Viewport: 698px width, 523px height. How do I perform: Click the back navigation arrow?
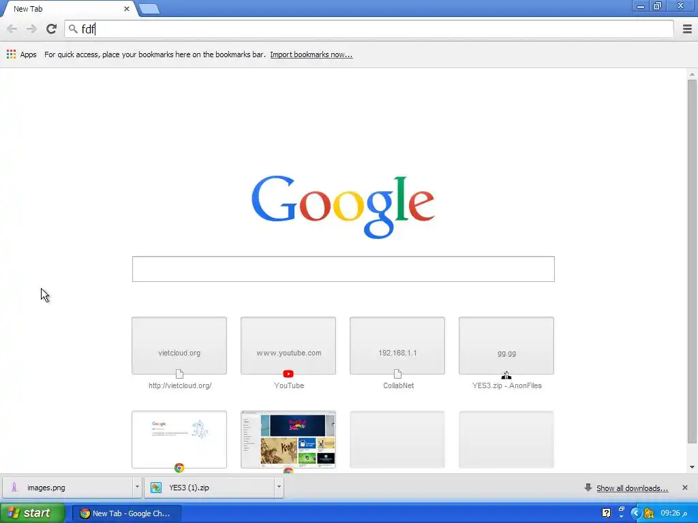(x=12, y=29)
